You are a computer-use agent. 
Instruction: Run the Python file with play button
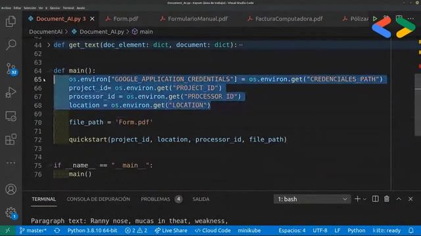(375, 19)
